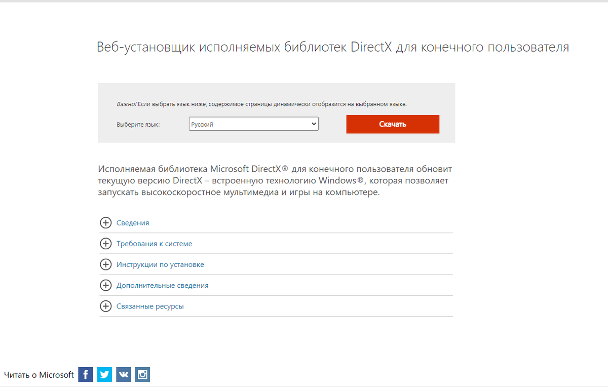Click the plus icon beside Дополнительные сведения
The image size is (608, 387).
coord(105,285)
